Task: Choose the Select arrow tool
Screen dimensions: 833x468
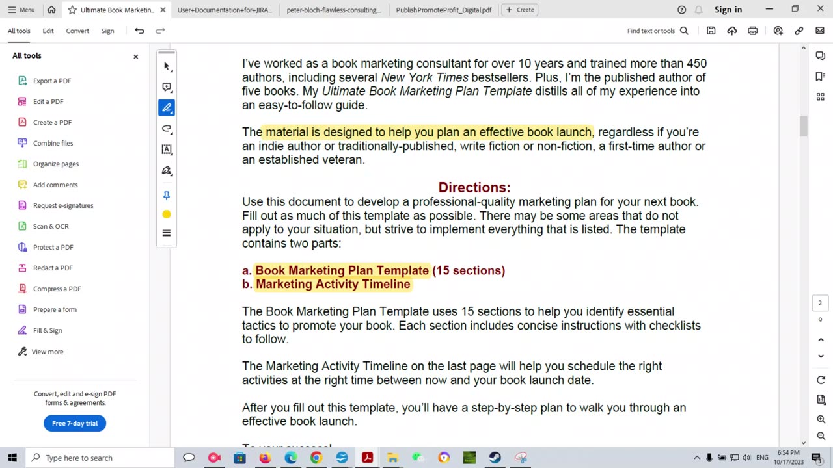Action: 167,66
